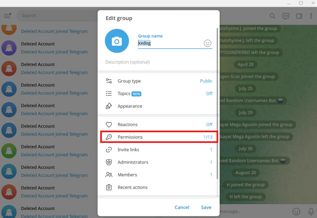Open the Administrators list

coord(159,162)
